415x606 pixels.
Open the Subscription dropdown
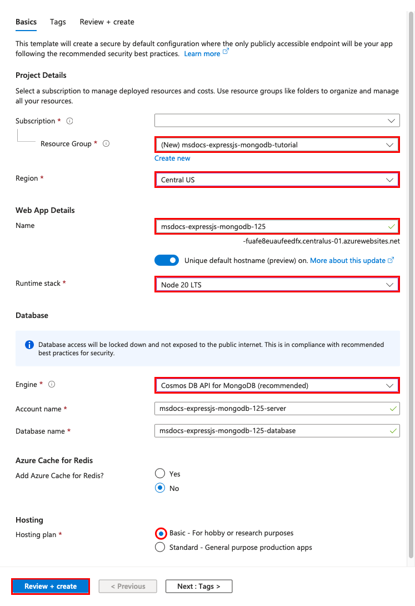click(277, 121)
